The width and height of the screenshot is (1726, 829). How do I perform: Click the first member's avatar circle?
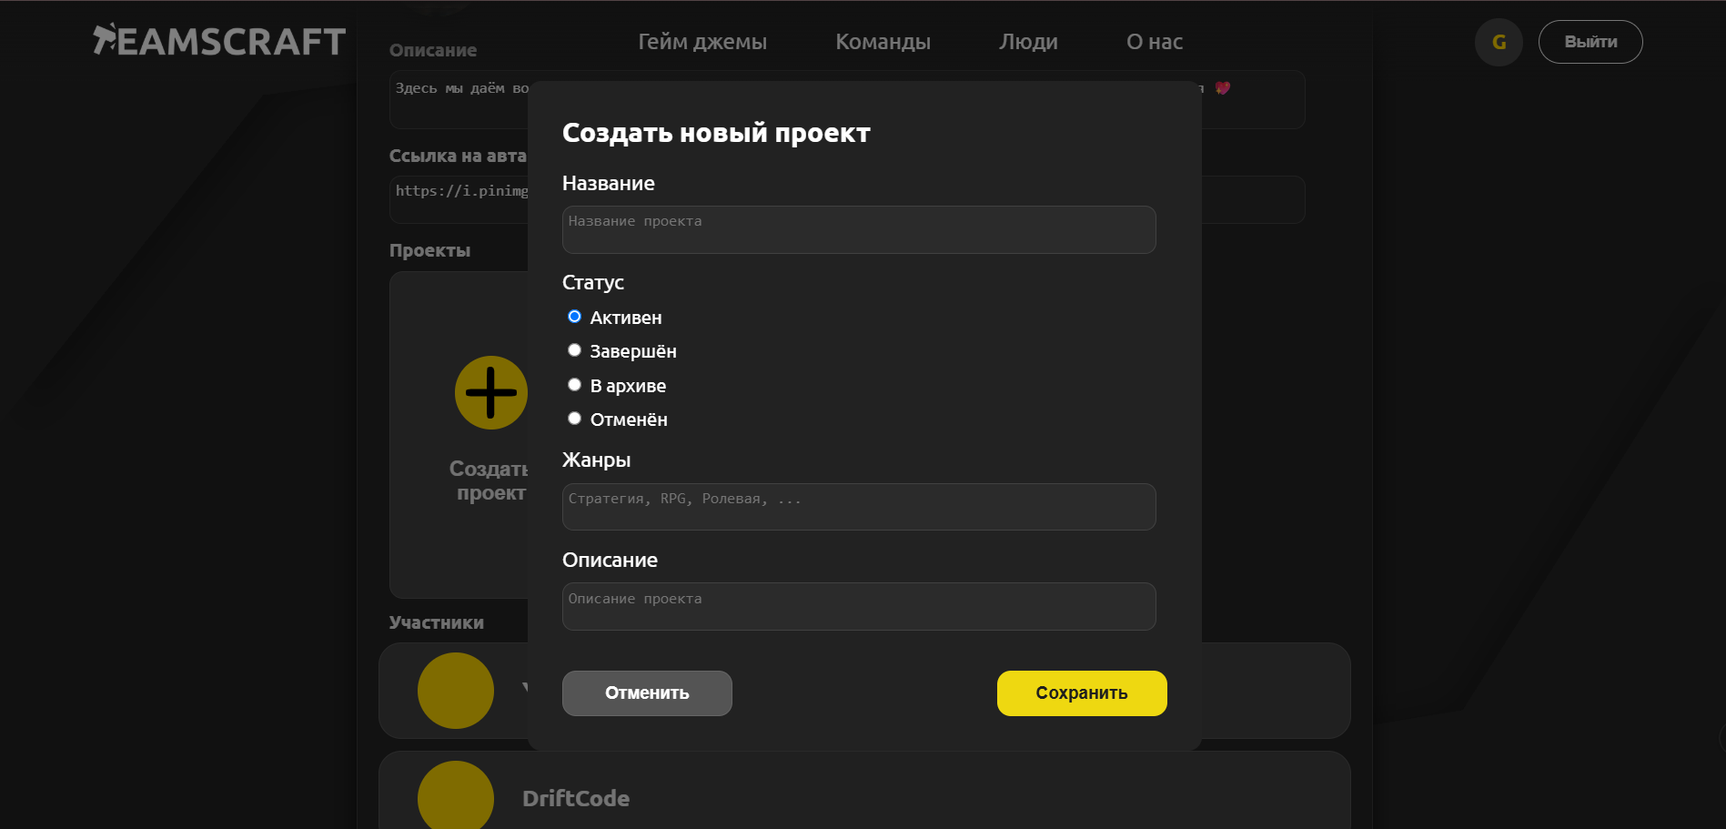click(456, 691)
